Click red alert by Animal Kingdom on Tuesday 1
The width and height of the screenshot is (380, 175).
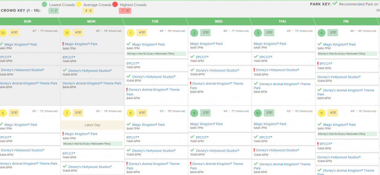[127, 90]
